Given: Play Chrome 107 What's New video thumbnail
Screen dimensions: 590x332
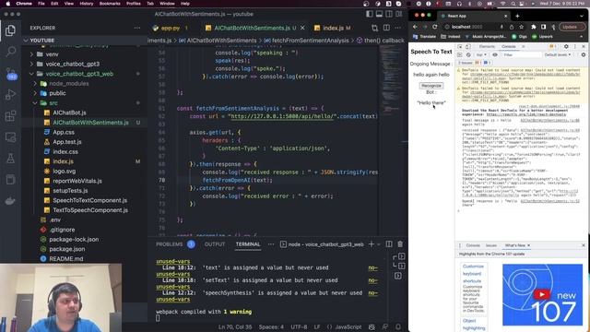Looking at the screenshot, I should click(x=542, y=294).
